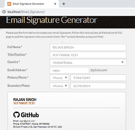Click the GitHub wordmark text in the preview
The image size is (135, 130).
[30, 115]
